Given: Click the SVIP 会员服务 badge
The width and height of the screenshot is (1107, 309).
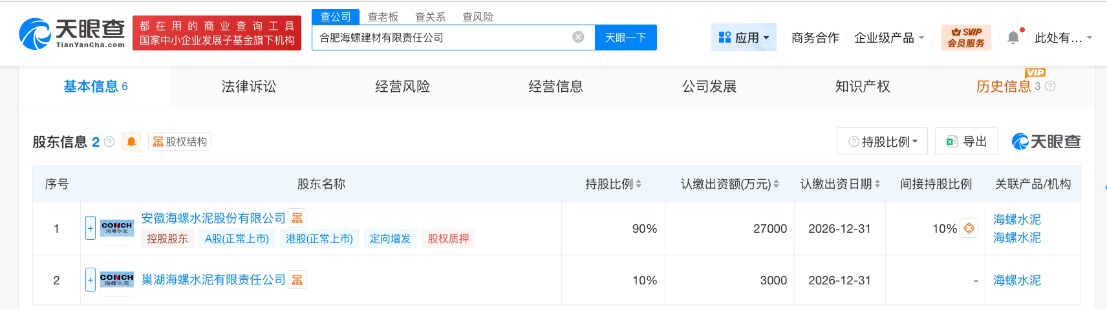Looking at the screenshot, I should click(x=966, y=37).
